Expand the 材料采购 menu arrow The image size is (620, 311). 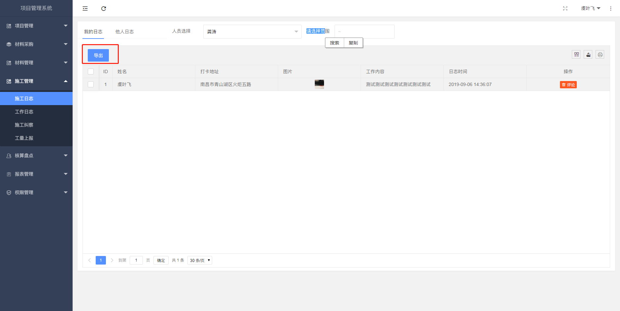pos(66,44)
